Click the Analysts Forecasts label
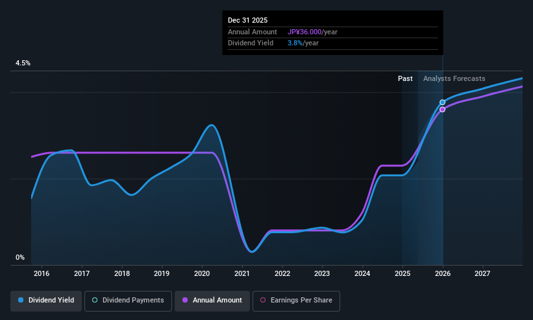Screen dimensions: 533x320 tap(454, 78)
